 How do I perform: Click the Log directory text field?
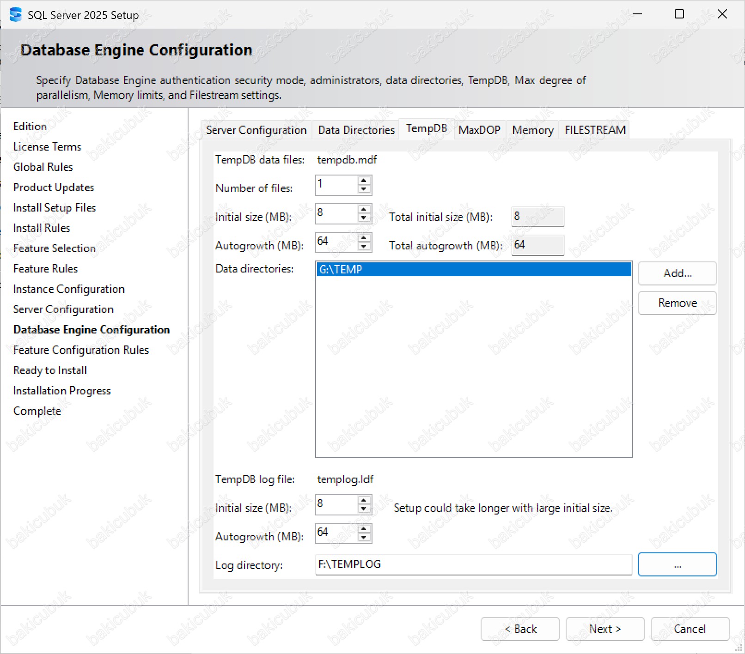473,564
